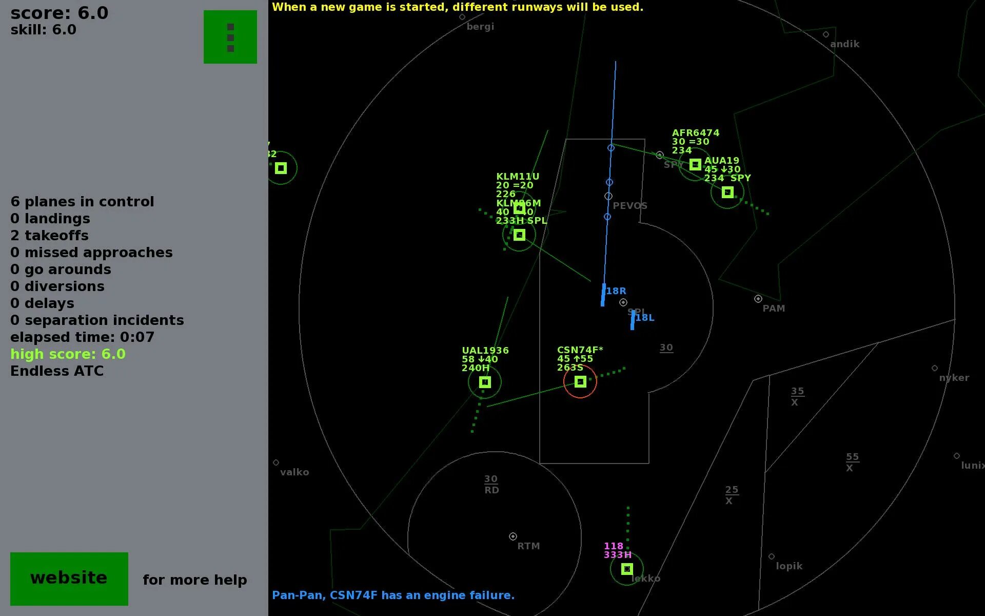Click the Pan-Pan engine failure message
This screenshot has height=616, width=985.
392,595
